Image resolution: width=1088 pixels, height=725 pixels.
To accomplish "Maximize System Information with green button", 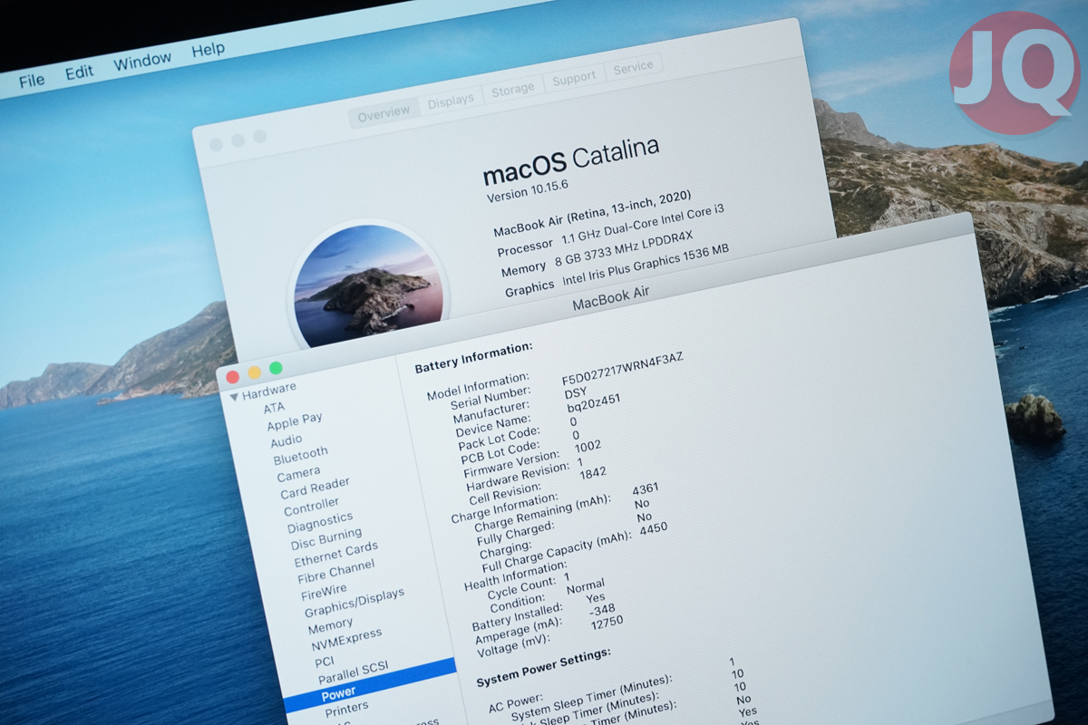I will tap(276, 368).
